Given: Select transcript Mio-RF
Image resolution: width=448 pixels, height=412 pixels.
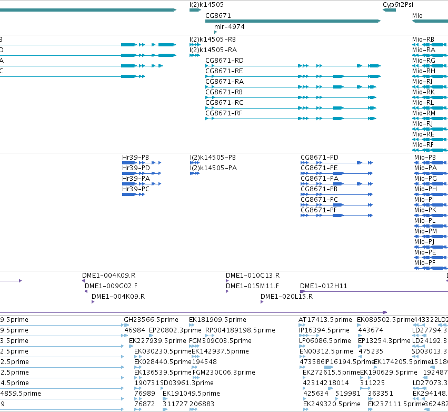Looking at the screenshot, I should pos(423,145).
